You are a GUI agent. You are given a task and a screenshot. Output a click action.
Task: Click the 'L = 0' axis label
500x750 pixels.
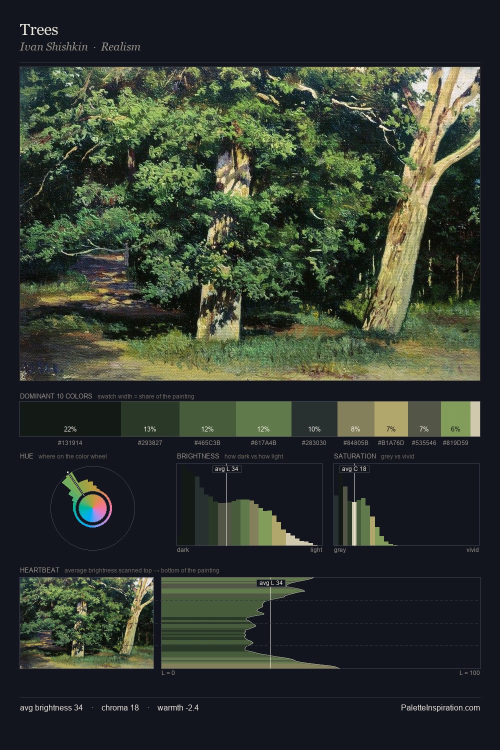(x=168, y=673)
